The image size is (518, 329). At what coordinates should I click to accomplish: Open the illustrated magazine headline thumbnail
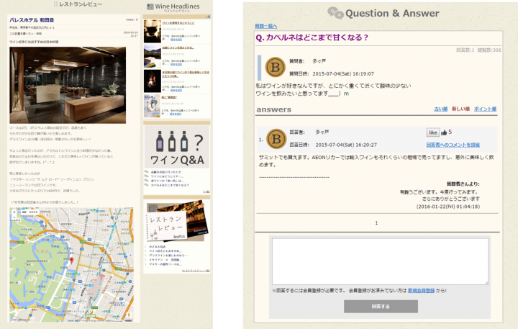(x=153, y=106)
